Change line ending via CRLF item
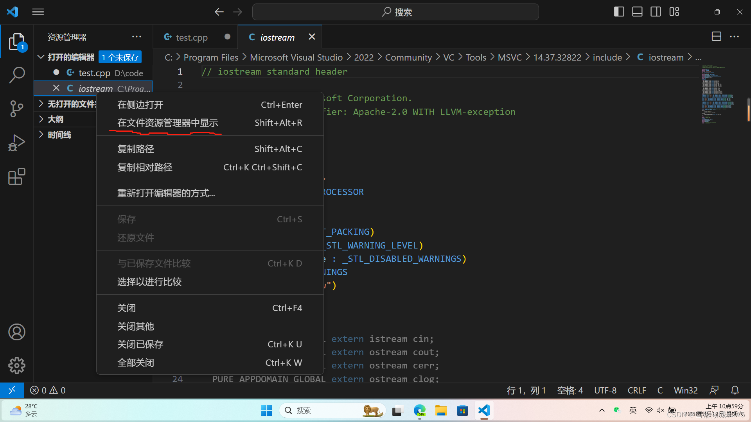751x422 pixels. coord(637,390)
